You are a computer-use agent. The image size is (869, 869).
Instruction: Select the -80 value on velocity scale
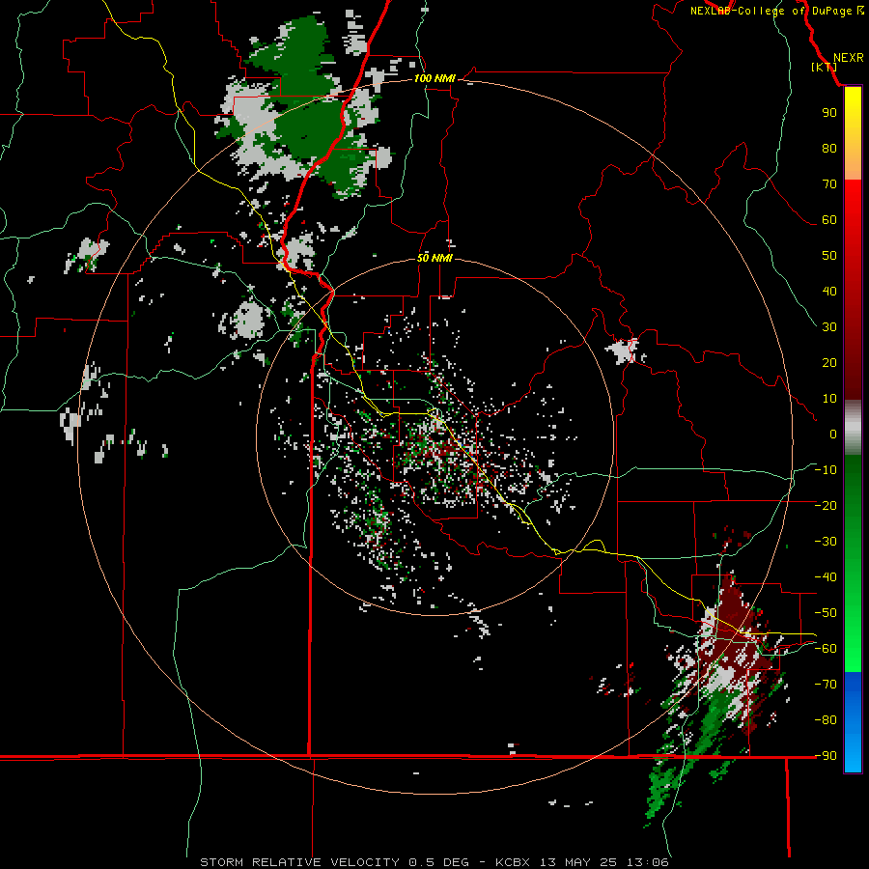tap(826, 720)
